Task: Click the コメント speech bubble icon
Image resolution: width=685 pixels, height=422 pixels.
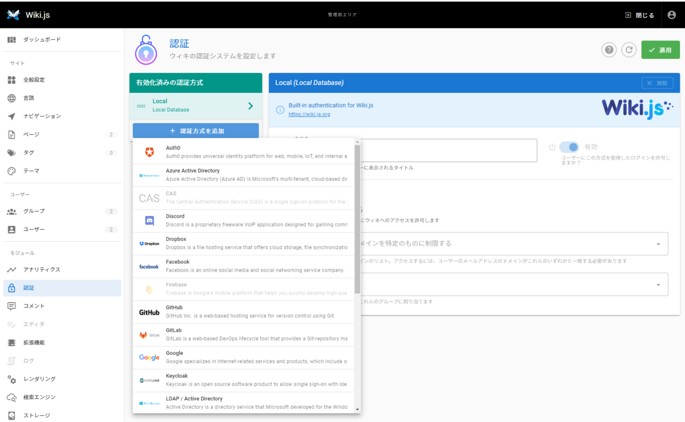Action: coord(11,306)
